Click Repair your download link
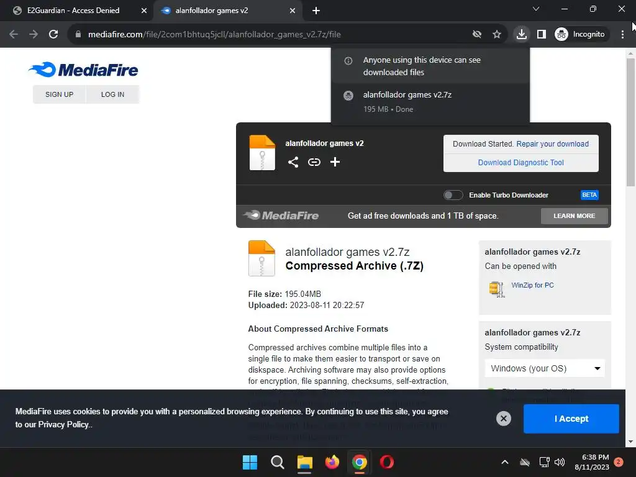The height and width of the screenshot is (477, 636). point(552,144)
